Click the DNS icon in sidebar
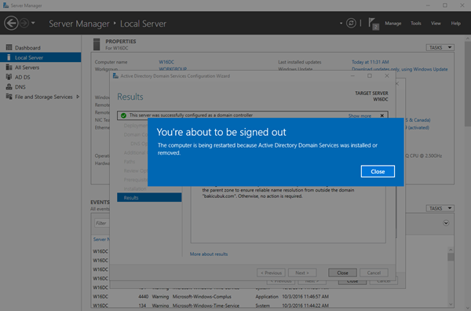This screenshot has height=311, width=471. (9, 86)
